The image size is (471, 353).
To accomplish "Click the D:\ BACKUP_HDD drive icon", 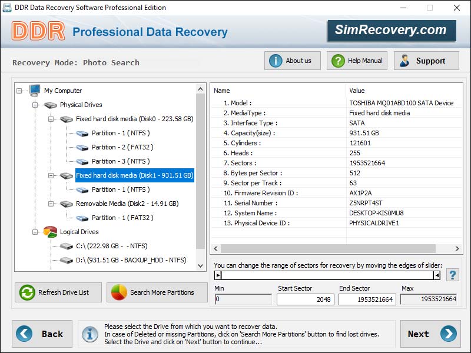I will pyautogui.click(x=67, y=260).
